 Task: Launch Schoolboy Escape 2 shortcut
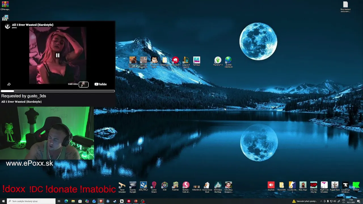(x=229, y=188)
